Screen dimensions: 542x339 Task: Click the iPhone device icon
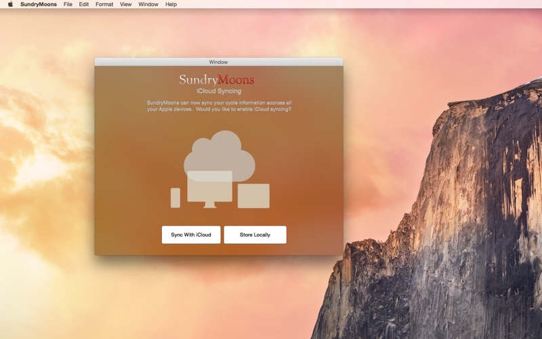[175, 198]
